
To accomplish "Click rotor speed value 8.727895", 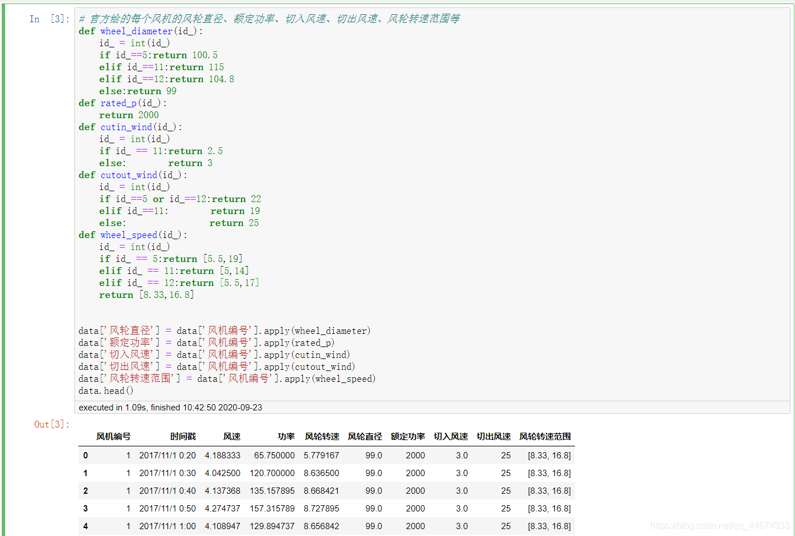I will 321,509.
